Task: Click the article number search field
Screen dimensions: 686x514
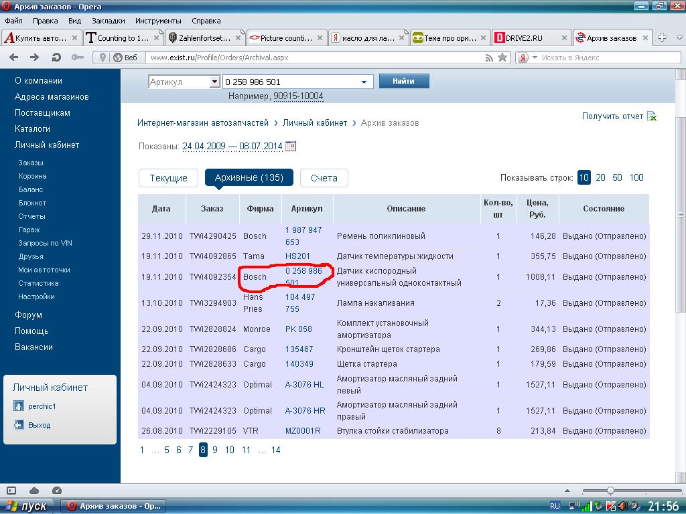Action: click(x=297, y=82)
